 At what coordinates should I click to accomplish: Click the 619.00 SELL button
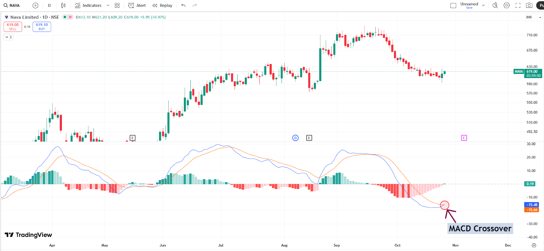point(13,27)
